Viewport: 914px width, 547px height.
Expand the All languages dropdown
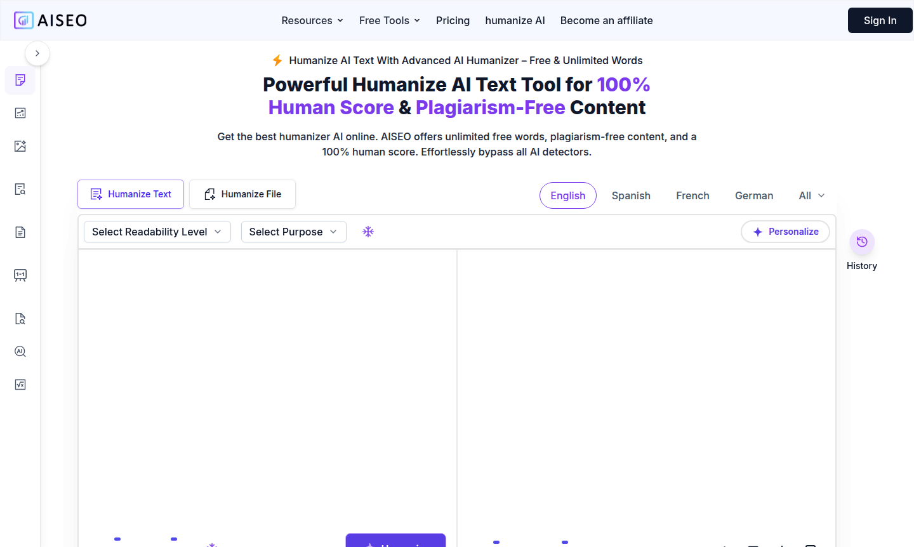[811, 195]
